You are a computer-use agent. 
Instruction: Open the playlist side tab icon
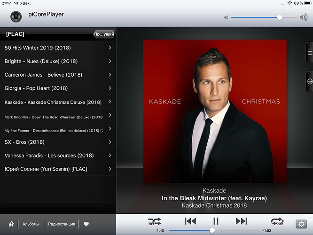[x=310, y=52]
